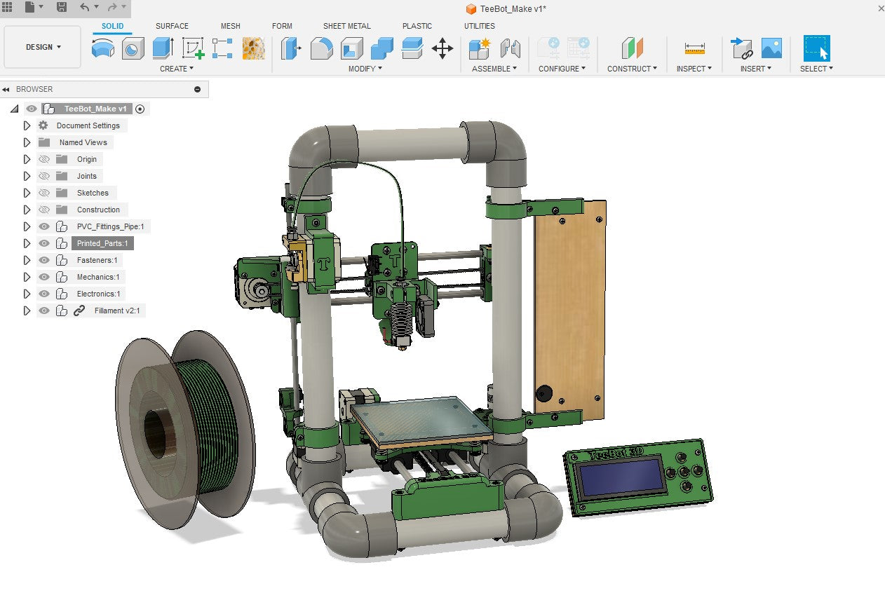885x593 pixels.
Task: Switch to the SURFACE tab
Action: pyautogui.click(x=172, y=26)
